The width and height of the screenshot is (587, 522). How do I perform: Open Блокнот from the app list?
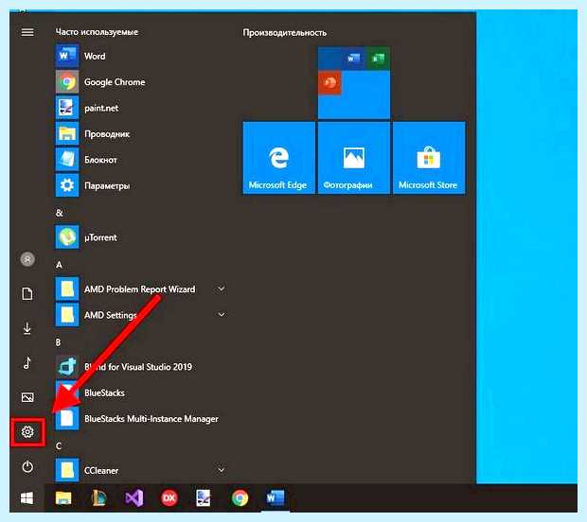[x=142, y=160]
